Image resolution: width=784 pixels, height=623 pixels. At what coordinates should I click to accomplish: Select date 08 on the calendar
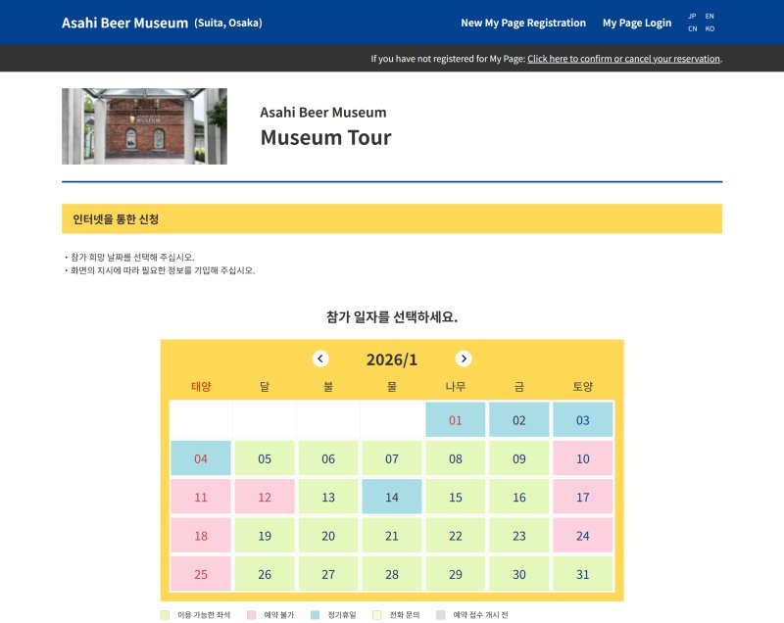point(456,458)
